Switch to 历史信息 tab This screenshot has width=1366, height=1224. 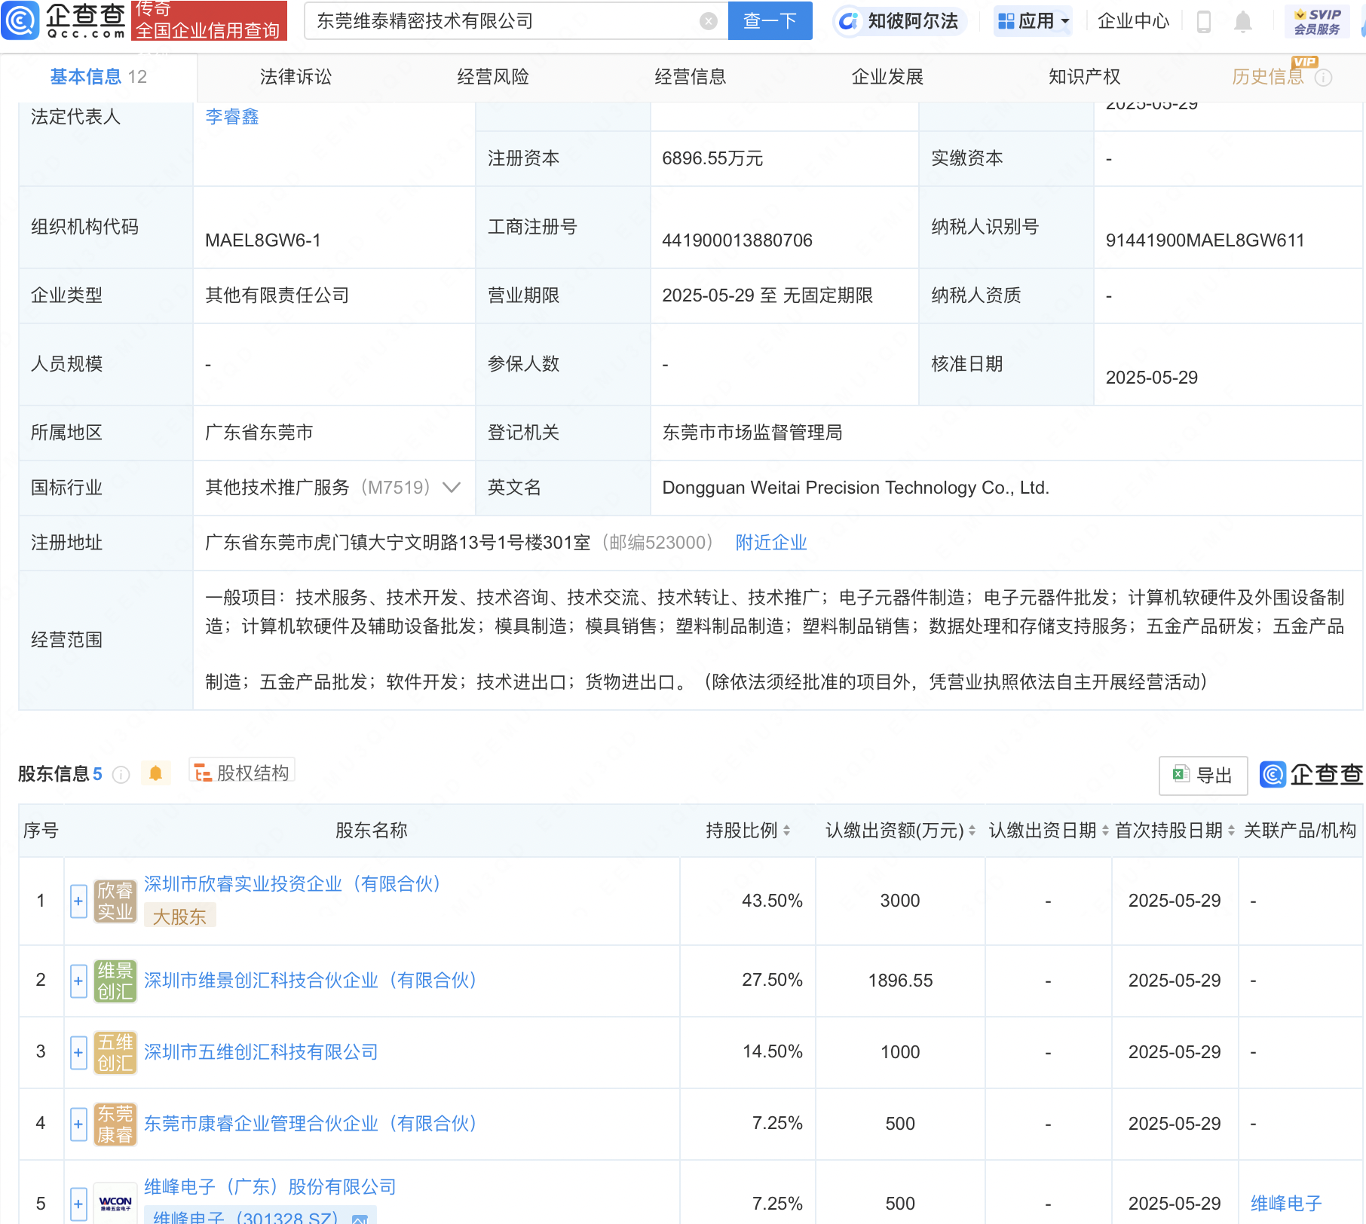[x=1267, y=77]
